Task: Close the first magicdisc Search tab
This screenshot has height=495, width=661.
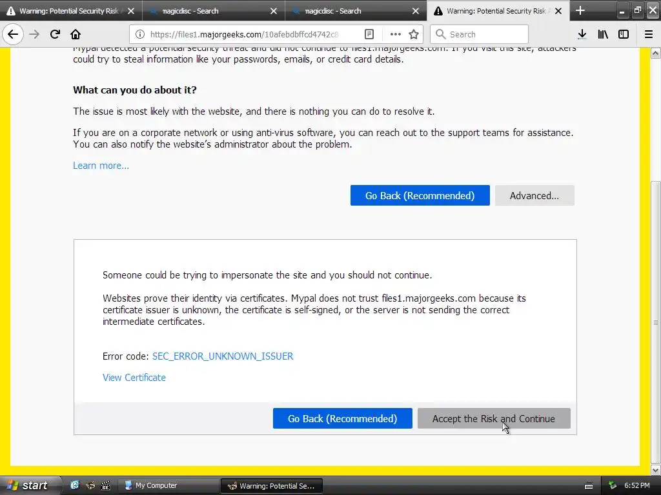Action: pos(274,11)
